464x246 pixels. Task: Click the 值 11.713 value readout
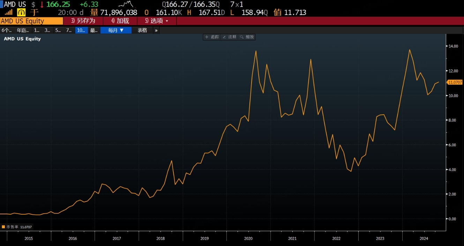290,13
